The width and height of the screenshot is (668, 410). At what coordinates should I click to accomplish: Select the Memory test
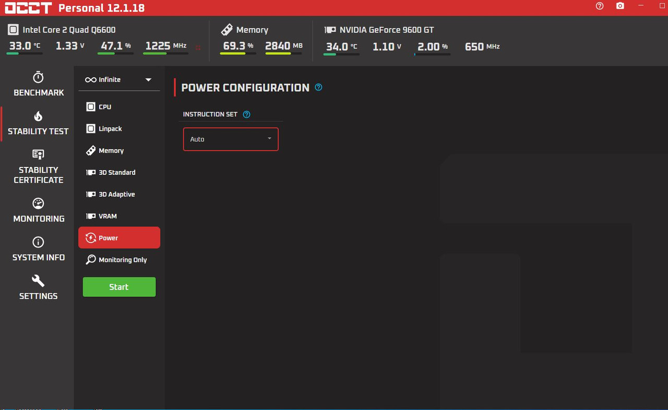coord(120,150)
